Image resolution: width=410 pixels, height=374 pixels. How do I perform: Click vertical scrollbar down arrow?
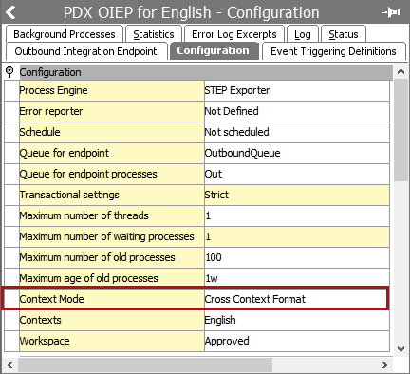click(x=401, y=349)
